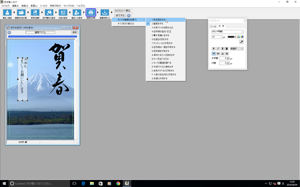Viewport: 300px width, 187px height.
Task: Click the 文字間 spacing input field
Action: tap(223, 58)
